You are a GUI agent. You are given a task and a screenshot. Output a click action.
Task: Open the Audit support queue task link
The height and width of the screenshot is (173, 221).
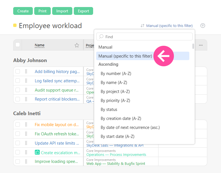[57, 90]
